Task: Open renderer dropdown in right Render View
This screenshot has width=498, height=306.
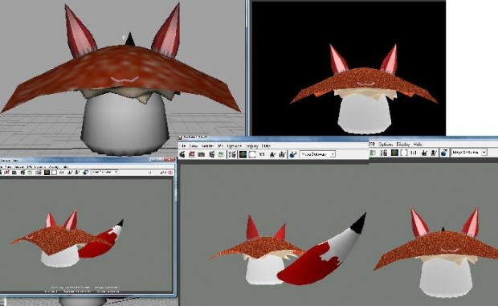Action: (x=469, y=153)
